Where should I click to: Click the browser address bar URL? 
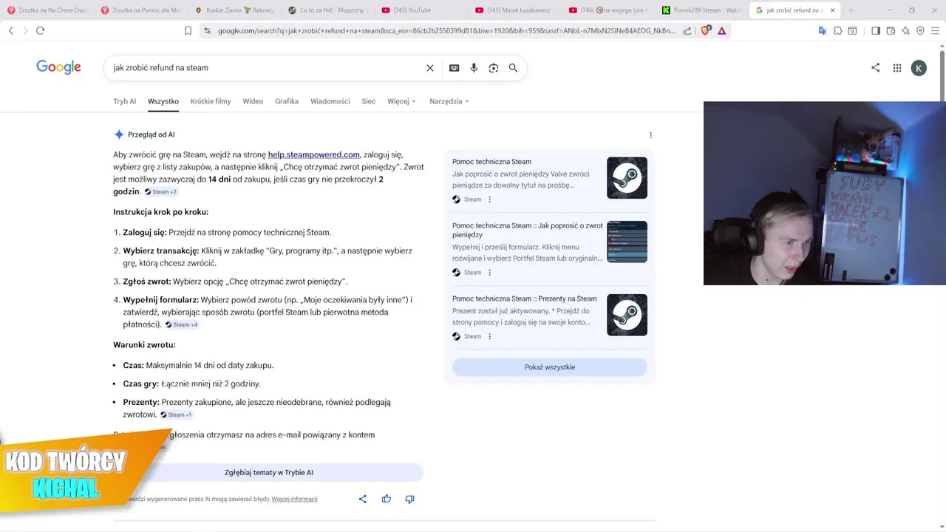coord(446,30)
